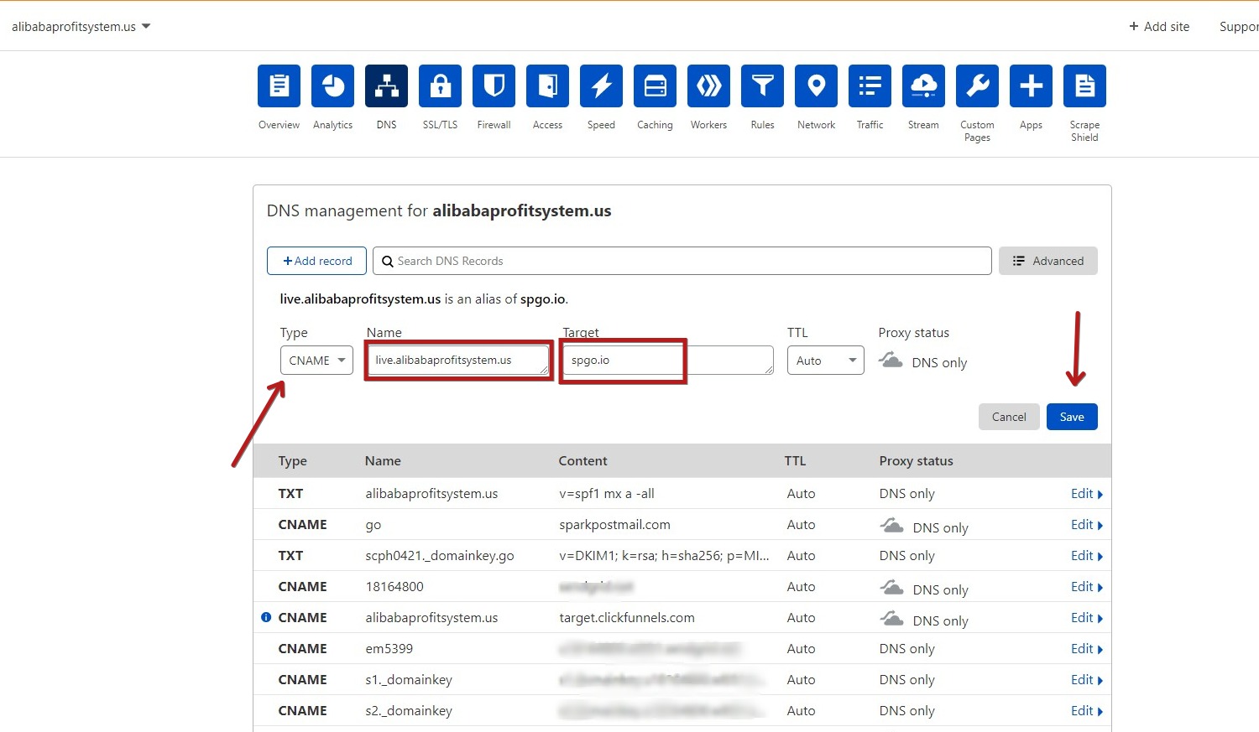
Task: Click the Cancel button
Action: pyautogui.click(x=1009, y=417)
